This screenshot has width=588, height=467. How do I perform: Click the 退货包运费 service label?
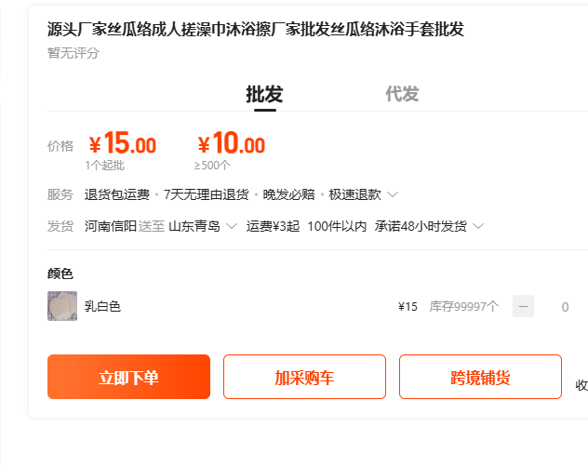pyautogui.click(x=117, y=194)
